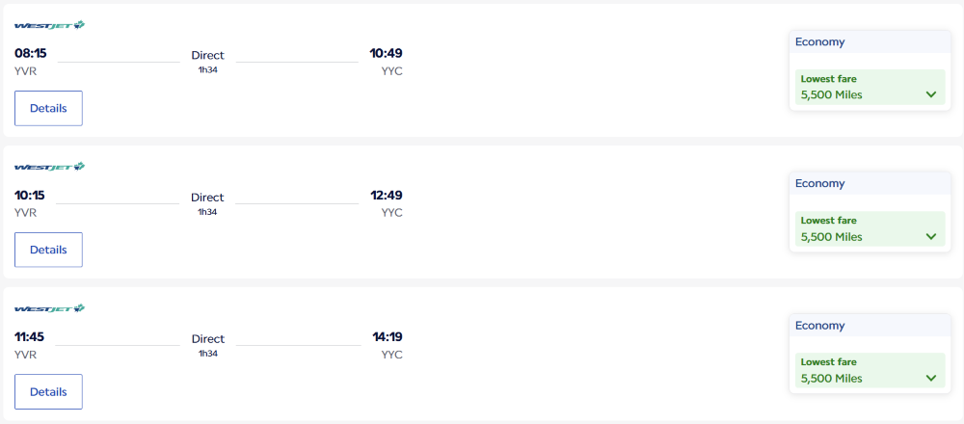Click the 14:19 arrival time

point(387,336)
